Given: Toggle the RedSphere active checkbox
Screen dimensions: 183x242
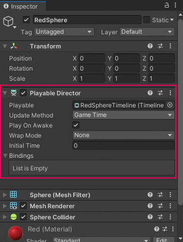Looking at the screenshot, I should 26,20.
